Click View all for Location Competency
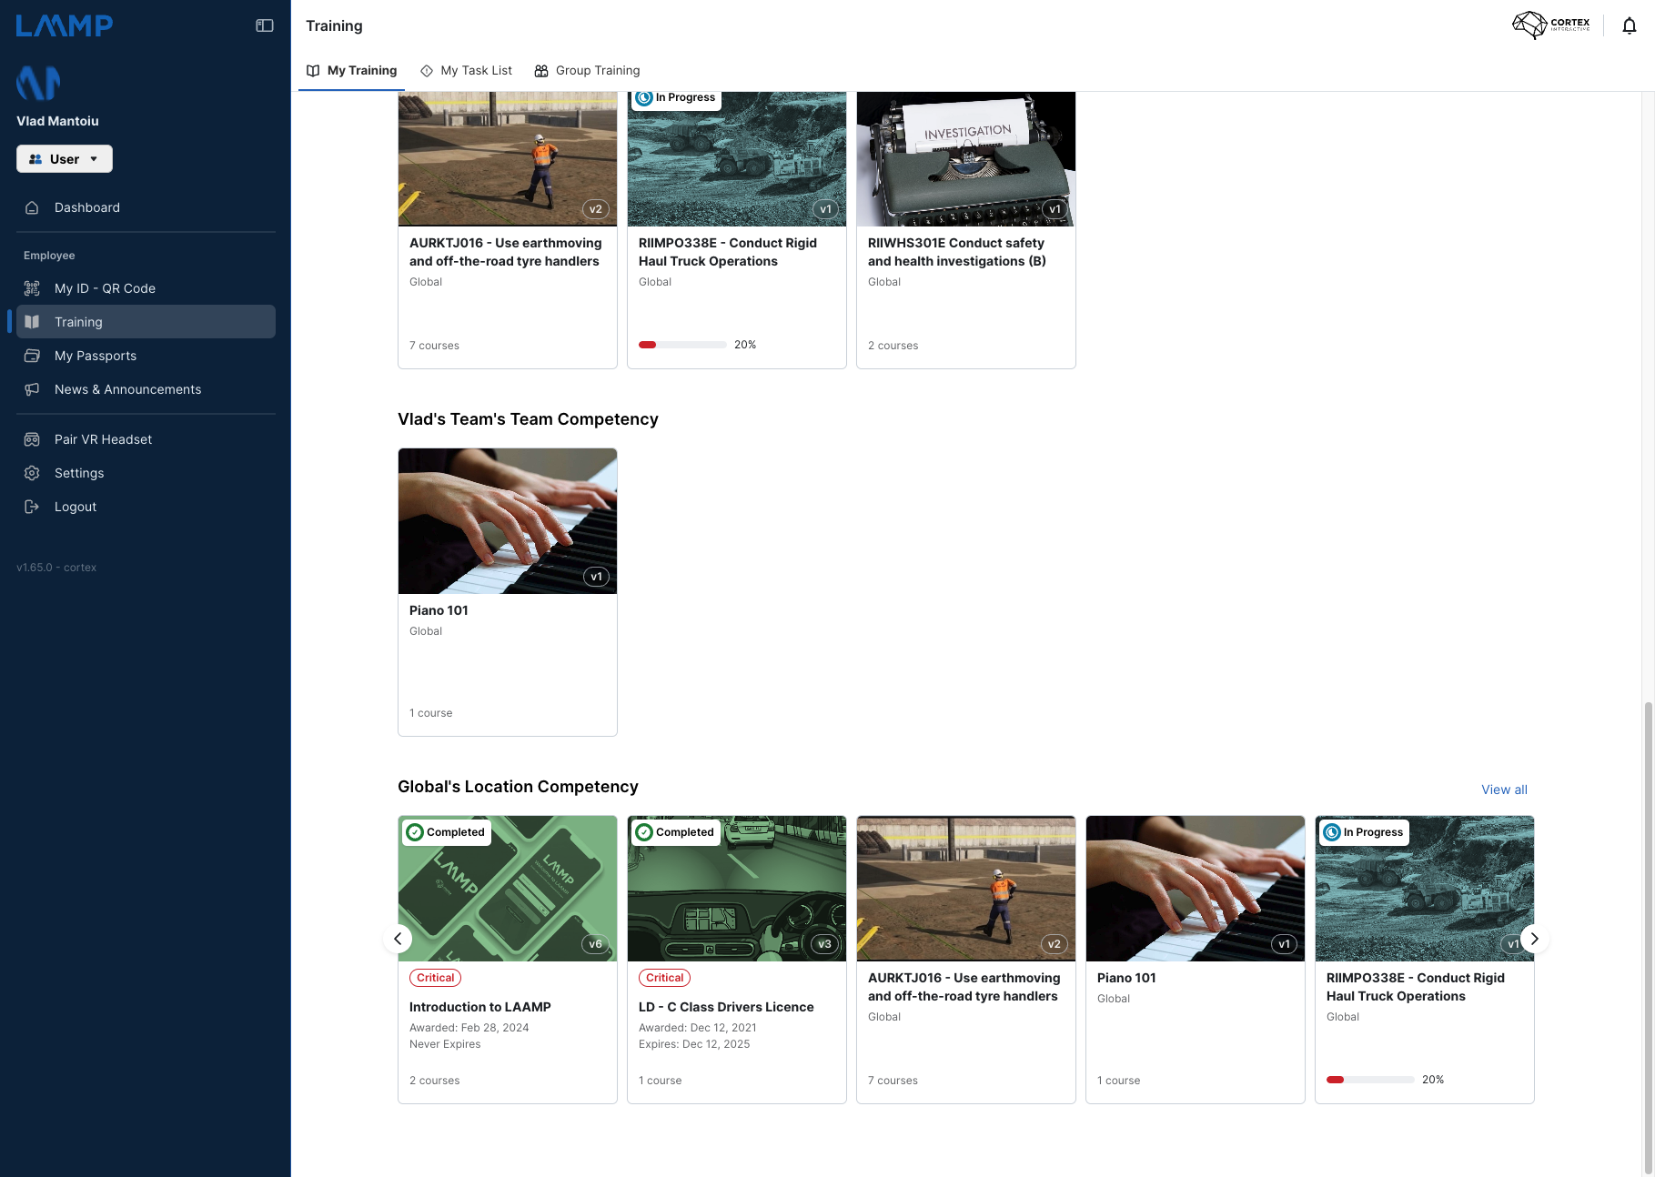This screenshot has height=1177, width=1655. (x=1504, y=790)
